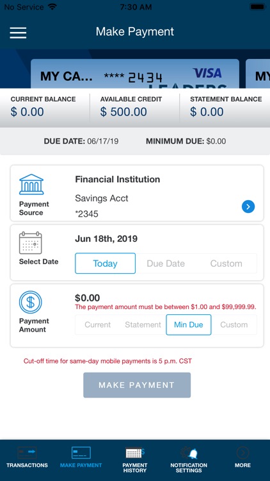270x481 pixels.
Task: Open Transactions from bottom bar
Action: point(27,457)
